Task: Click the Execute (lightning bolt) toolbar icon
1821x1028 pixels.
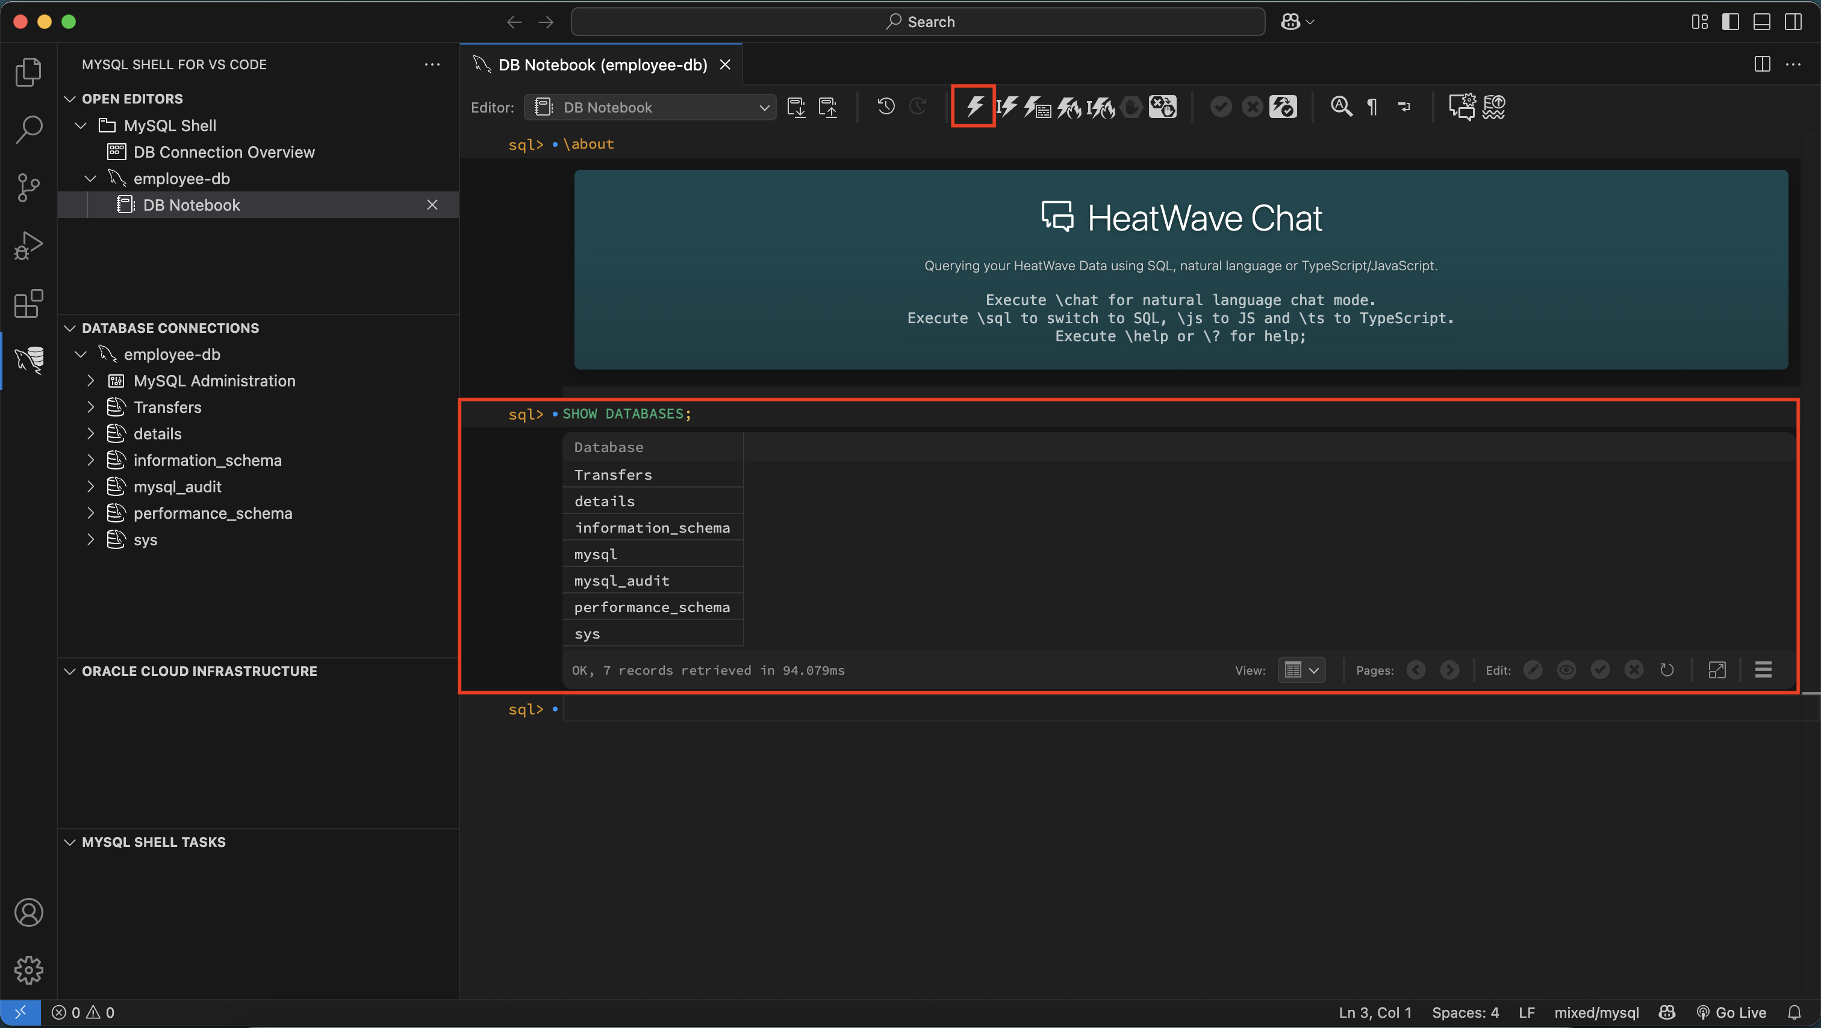Action: 973,107
